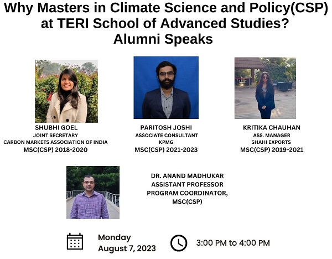Click 'MSC(CSP) 2021-2023' batch label
Screen dimensions: 332x259
(166, 150)
